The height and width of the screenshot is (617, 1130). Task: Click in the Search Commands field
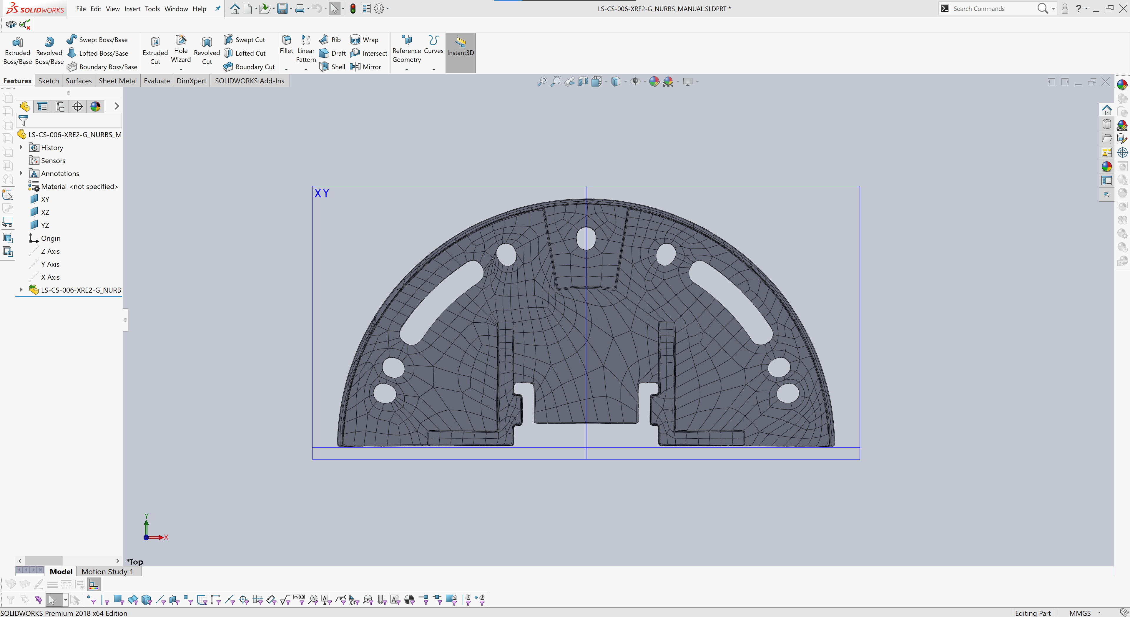tap(993, 8)
